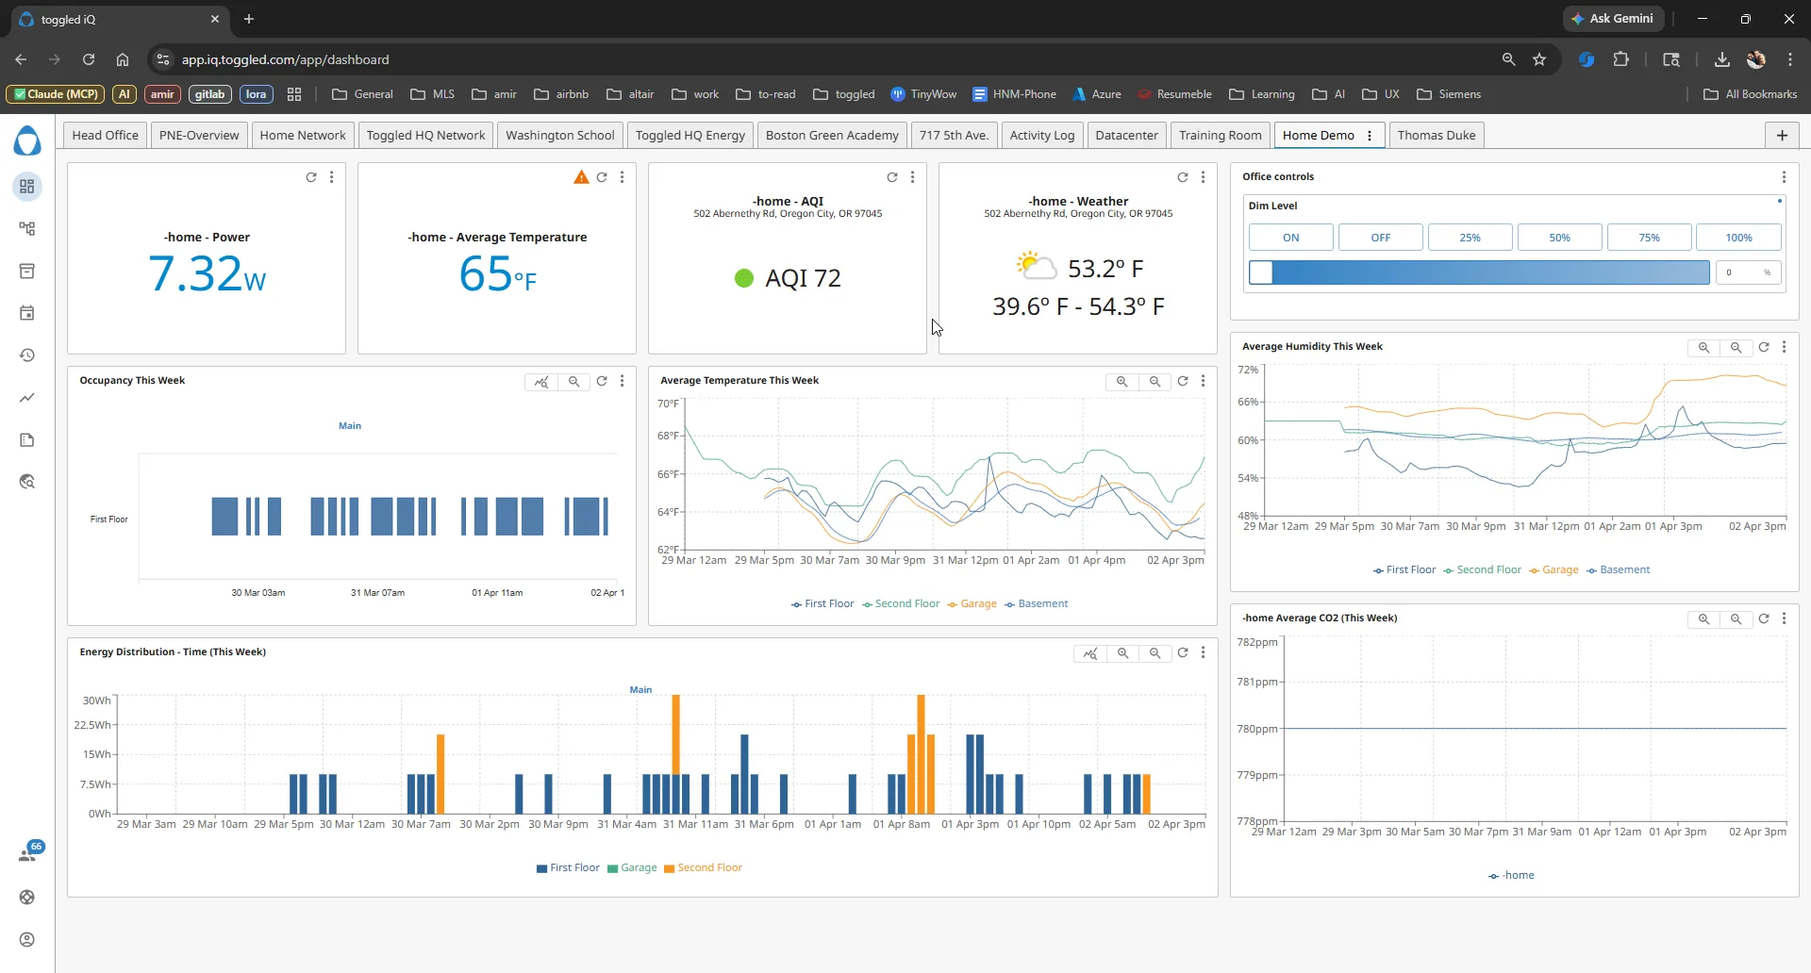This screenshot has height=973, width=1811.
Task: Click the dim level percentage input field
Action: (1748, 273)
